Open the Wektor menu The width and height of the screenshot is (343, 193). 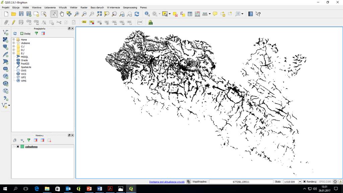point(74,7)
